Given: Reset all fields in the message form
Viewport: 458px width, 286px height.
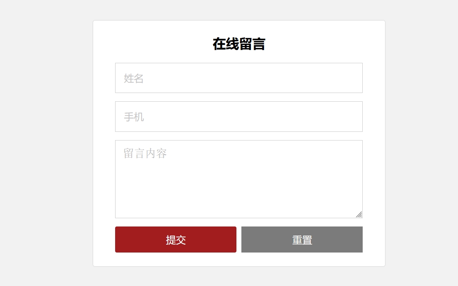Looking at the screenshot, I should (302, 240).
